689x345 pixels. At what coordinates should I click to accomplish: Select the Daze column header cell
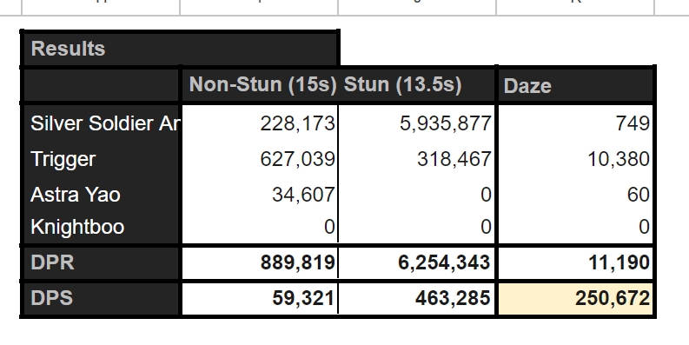(576, 85)
